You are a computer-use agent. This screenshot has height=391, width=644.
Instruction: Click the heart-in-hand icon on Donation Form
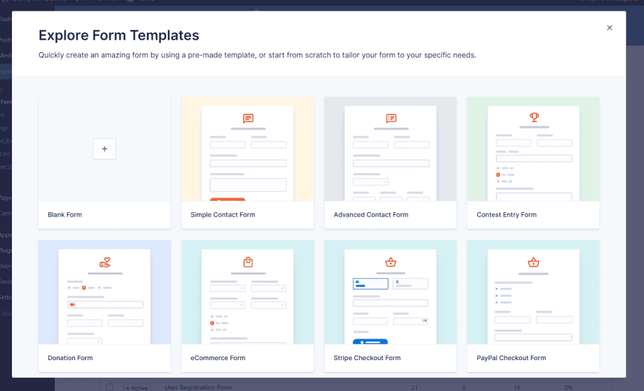point(105,263)
